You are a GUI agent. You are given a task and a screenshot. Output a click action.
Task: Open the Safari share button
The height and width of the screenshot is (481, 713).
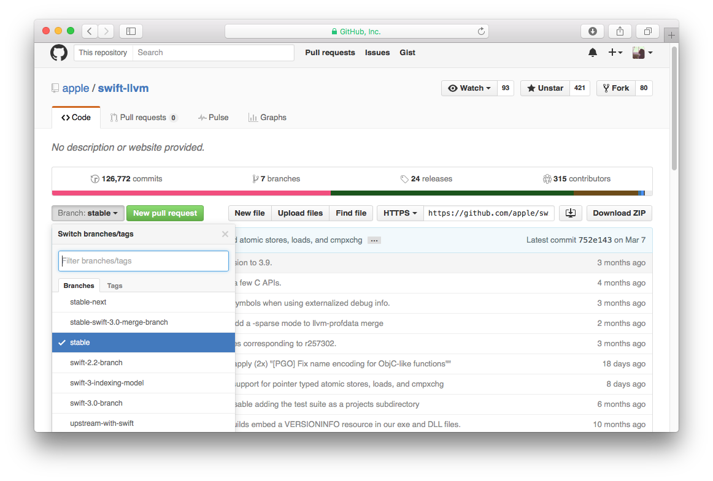[620, 31]
